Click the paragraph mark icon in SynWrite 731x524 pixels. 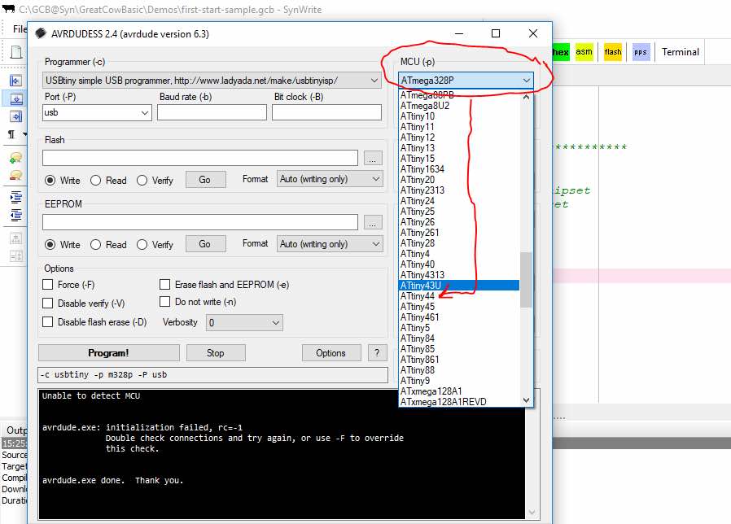tap(11, 134)
